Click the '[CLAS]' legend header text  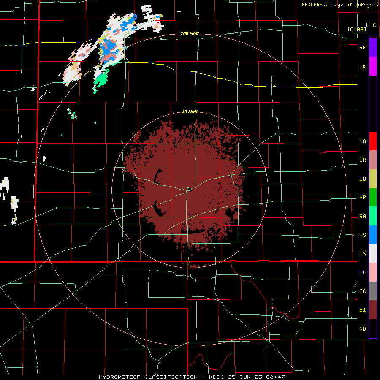357,29
